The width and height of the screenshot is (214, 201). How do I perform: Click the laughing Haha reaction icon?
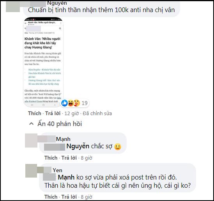coord(71,103)
